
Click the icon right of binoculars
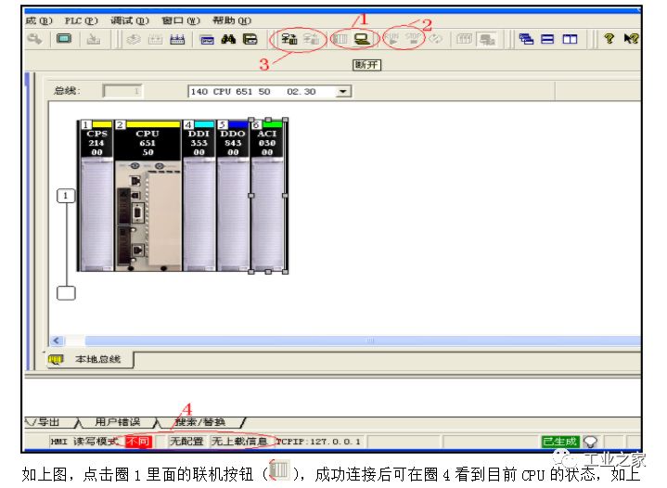tap(250, 39)
